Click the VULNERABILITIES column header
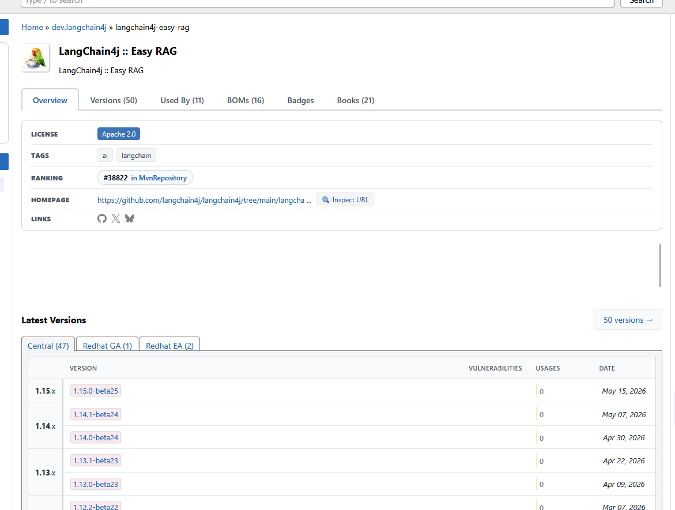This screenshot has width=675, height=510. click(495, 368)
